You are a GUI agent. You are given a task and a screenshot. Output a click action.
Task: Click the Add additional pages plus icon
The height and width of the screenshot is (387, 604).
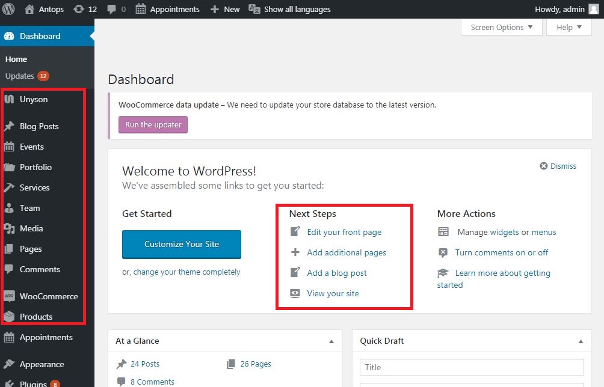click(295, 252)
